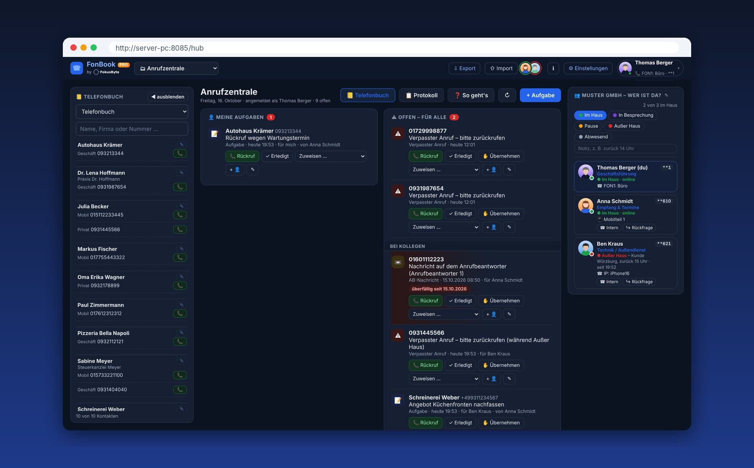Screen dimensions: 754x468
Task: Open Einstellungen settings
Action: click(x=588, y=68)
